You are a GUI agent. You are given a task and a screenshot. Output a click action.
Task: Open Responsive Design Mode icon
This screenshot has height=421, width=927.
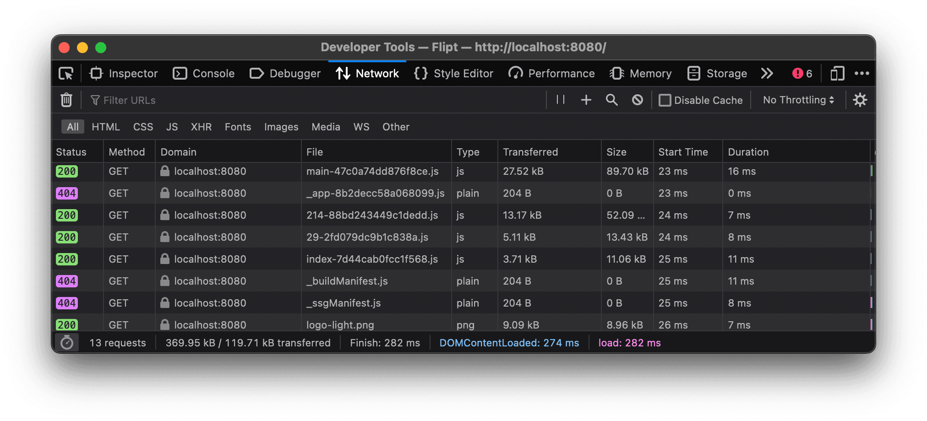click(x=837, y=73)
